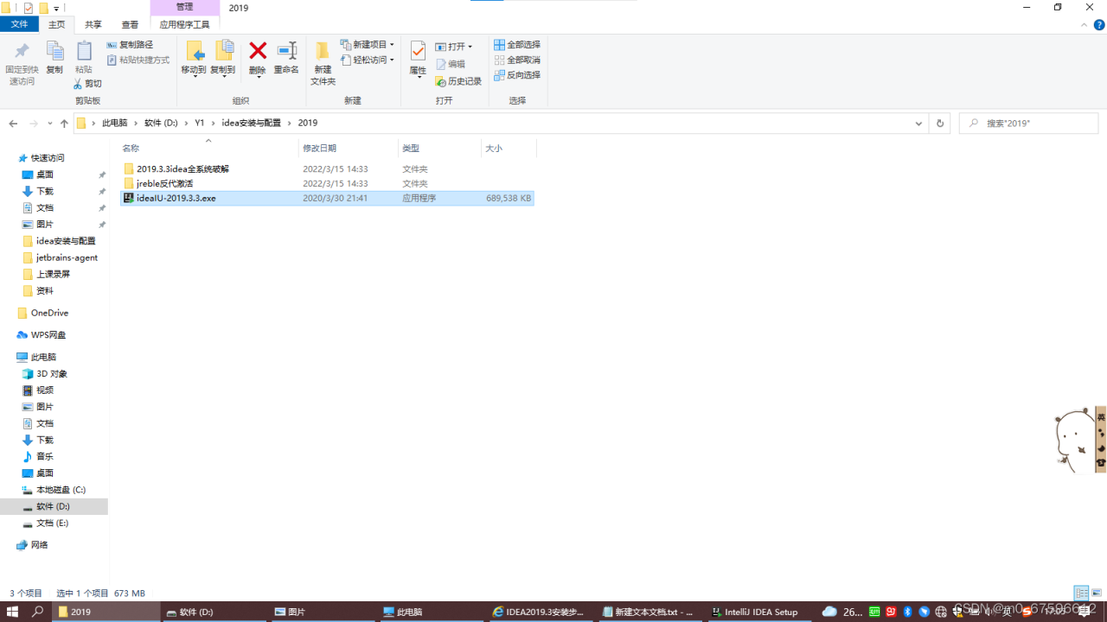Open the taskbar search magnifier
Image resolution: width=1107 pixels, height=622 pixels.
[x=38, y=612]
